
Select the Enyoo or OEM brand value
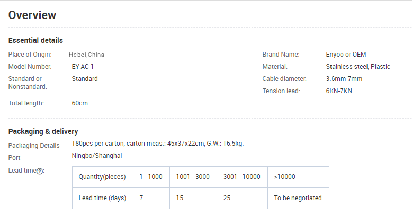346,55
